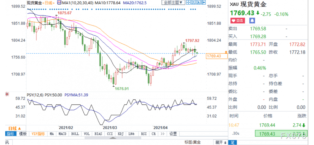
Task: Open indicator 设置 settings
Action: (173, 134)
